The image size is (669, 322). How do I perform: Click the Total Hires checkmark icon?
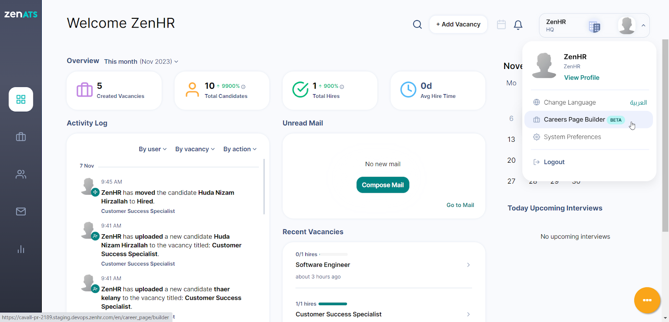point(300,89)
